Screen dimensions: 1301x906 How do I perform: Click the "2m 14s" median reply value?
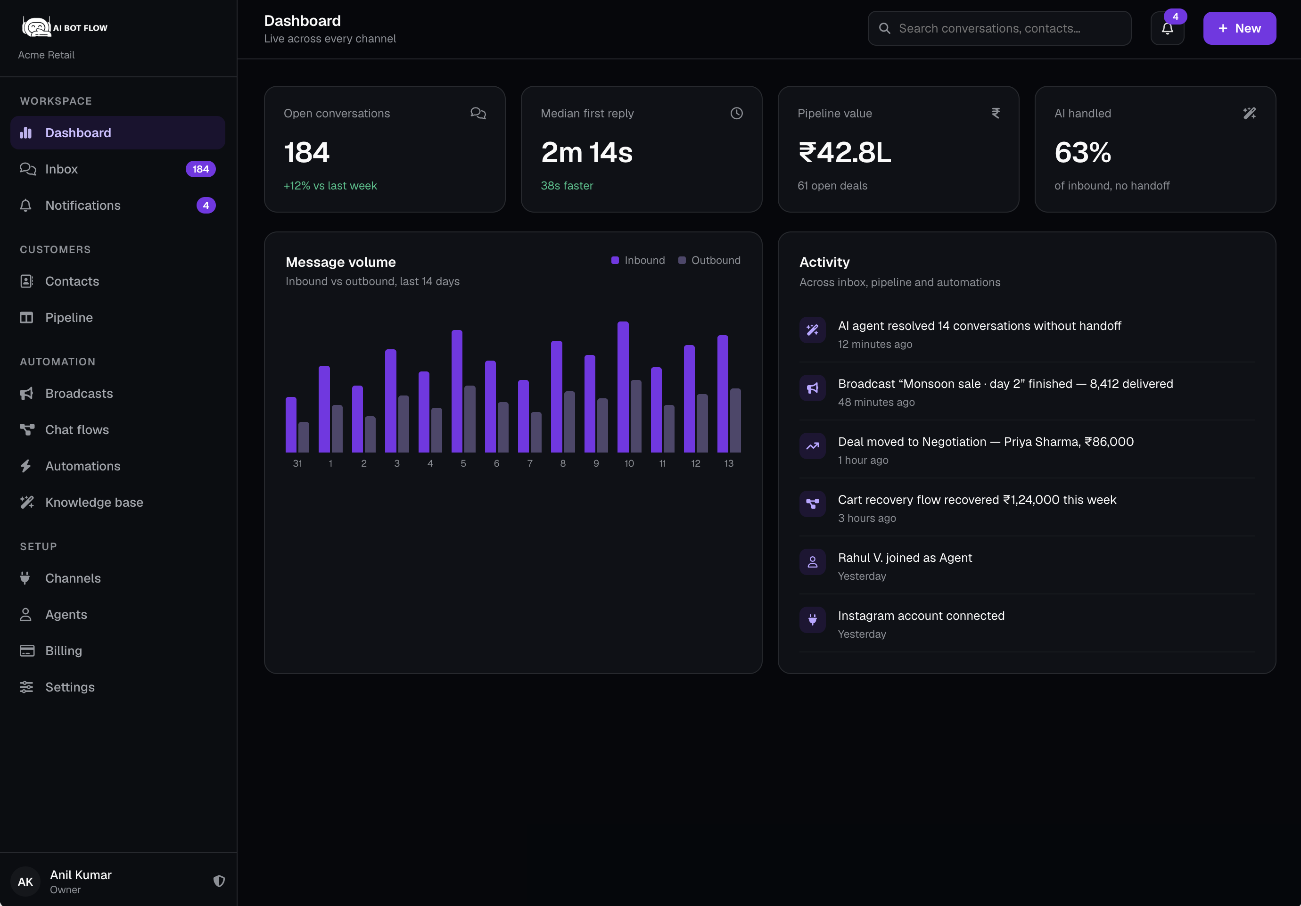pyautogui.click(x=586, y=152)
